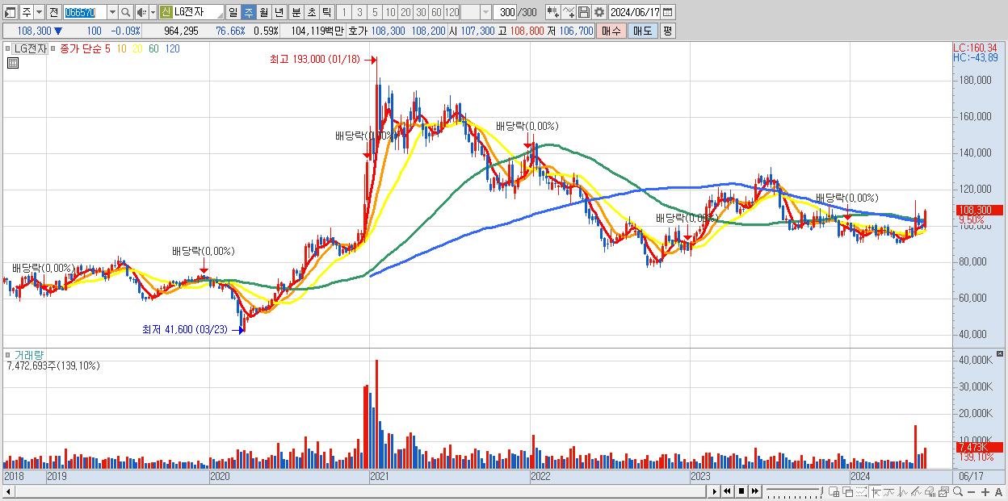Expand the 주 market type dropdown arrow
The height and width of the screenshot is (501, 1008).
pos(39,13)
